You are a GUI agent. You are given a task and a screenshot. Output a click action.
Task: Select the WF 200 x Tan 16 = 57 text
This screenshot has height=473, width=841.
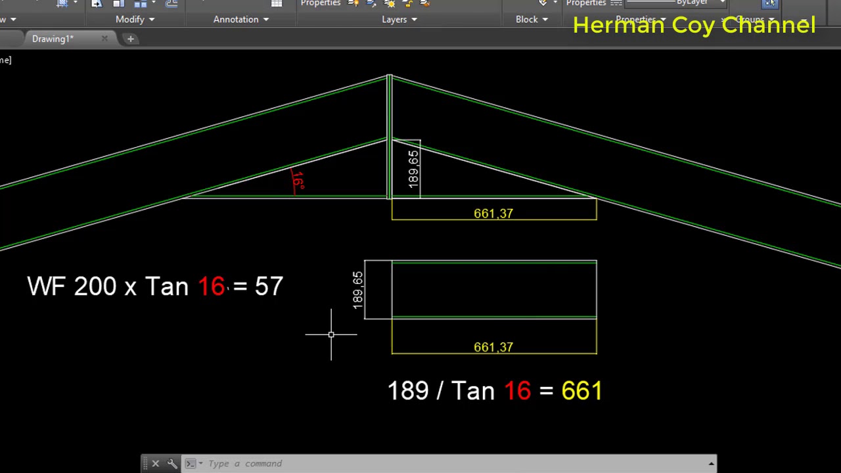(x=155, y=286)
